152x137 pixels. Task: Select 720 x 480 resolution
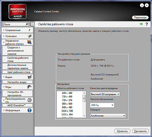pyautogui.click(x=67, y=97)
